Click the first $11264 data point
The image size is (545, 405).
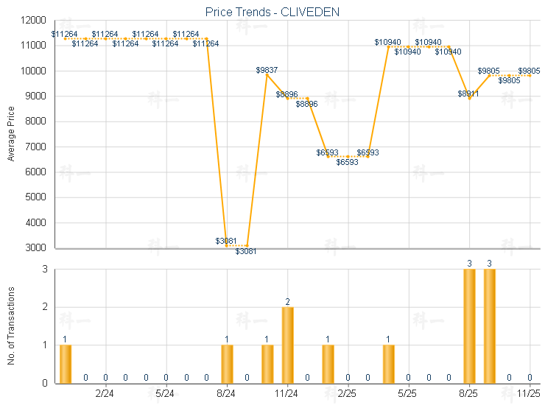(66, 38)
